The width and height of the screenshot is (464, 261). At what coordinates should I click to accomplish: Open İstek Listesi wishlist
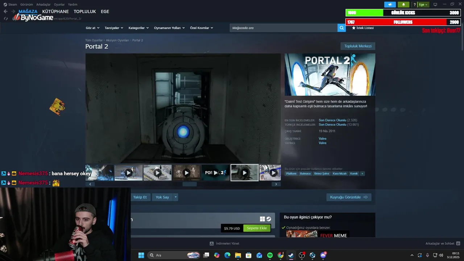point(363,28)
